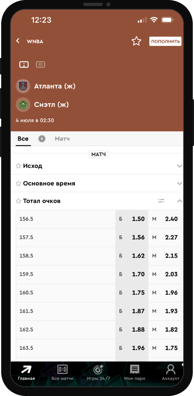Open Игры 24/7 from the bottom bar
The height and width of the screenshot is (396, 194).
point(98,373)
